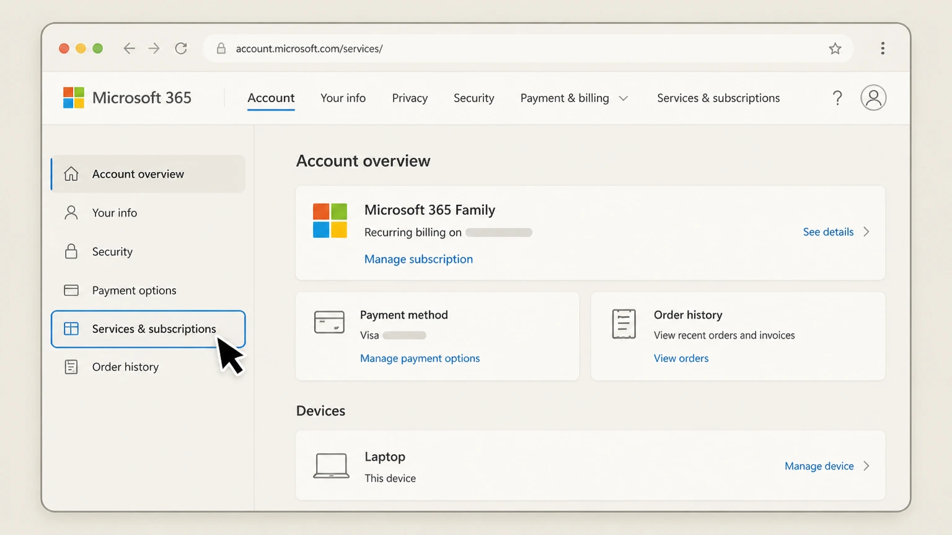Click the receipt icon beside sidebar Order history
Screen dimensions: 952x535
click(x=71, y=367)
